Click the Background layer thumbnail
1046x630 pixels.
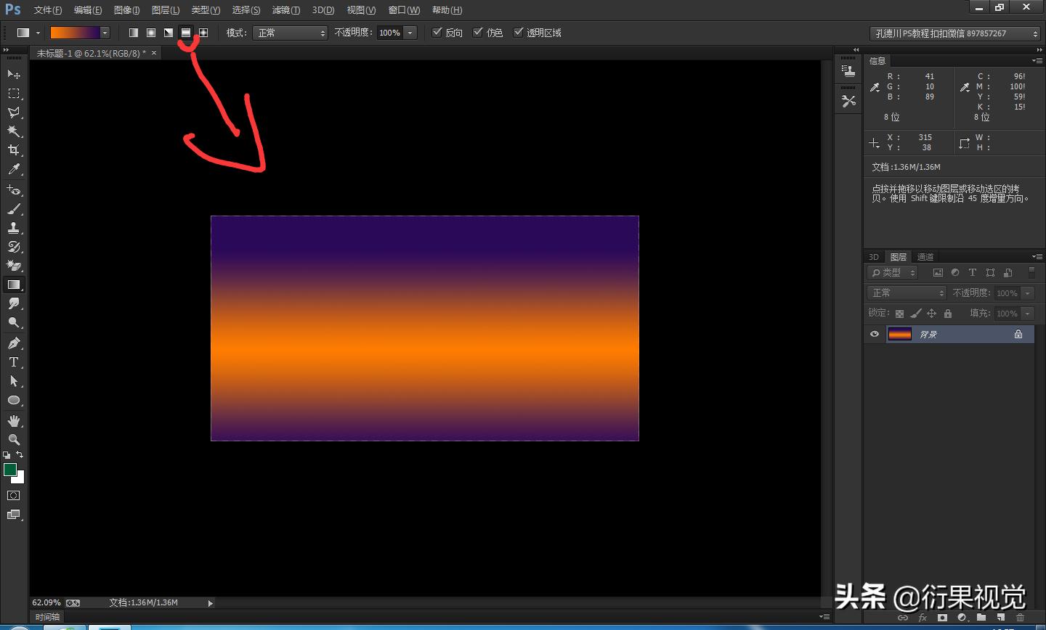pyautogui.click(x=899, y=334)
